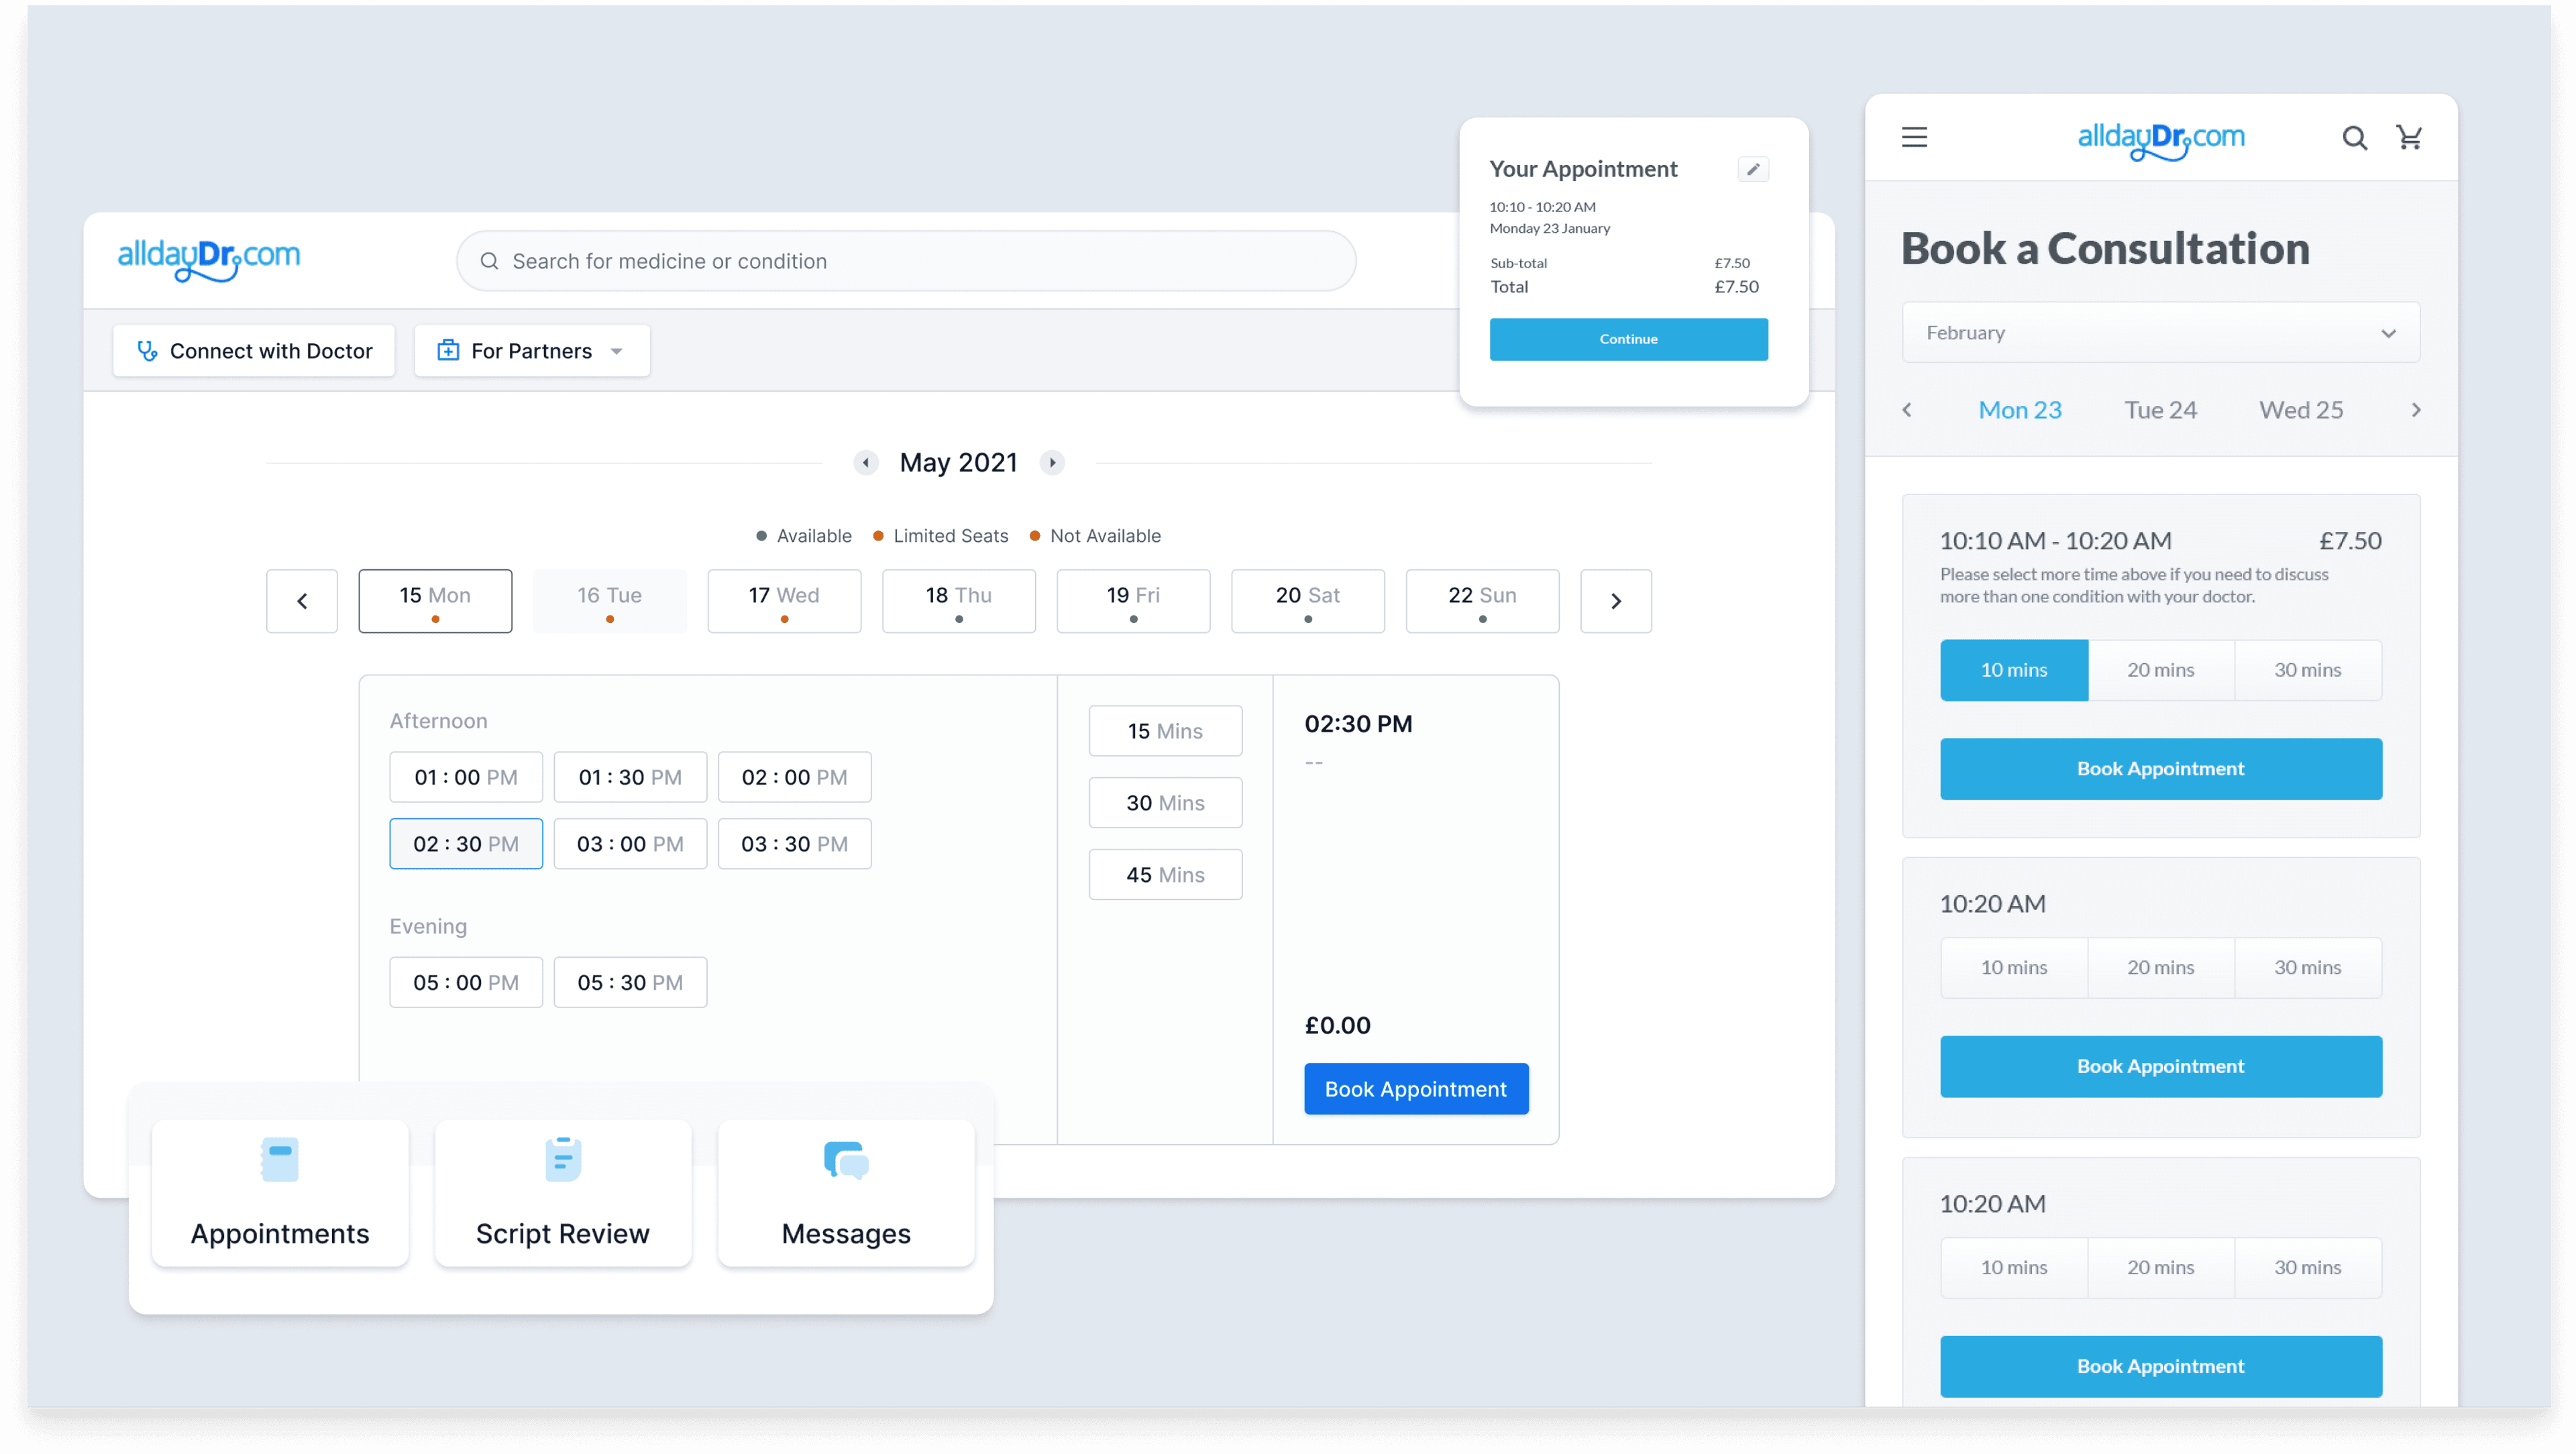Expand the For Partners dropdown

click(x=617, y=351)
